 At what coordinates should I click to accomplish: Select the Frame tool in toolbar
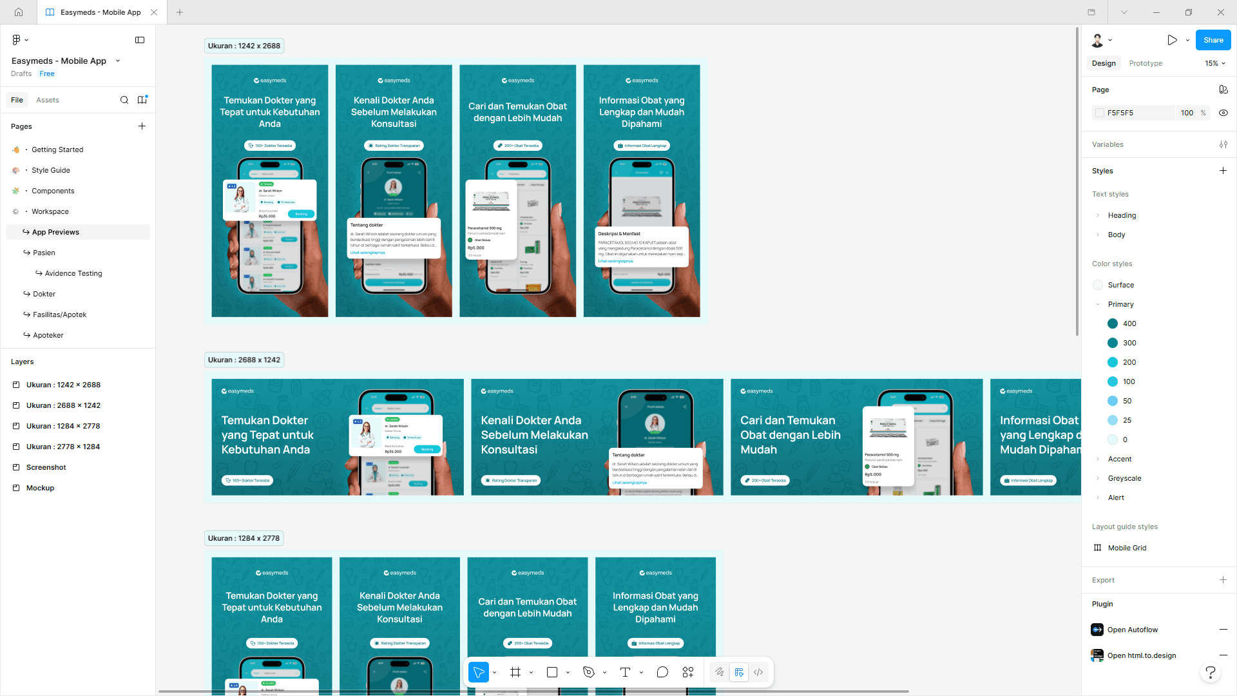tap(515, 672)
